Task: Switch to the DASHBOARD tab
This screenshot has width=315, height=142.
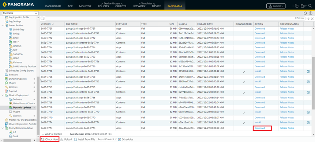Action: coord(53,6)
